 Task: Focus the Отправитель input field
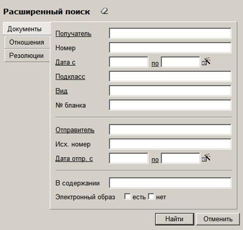(x=170, y=130)
